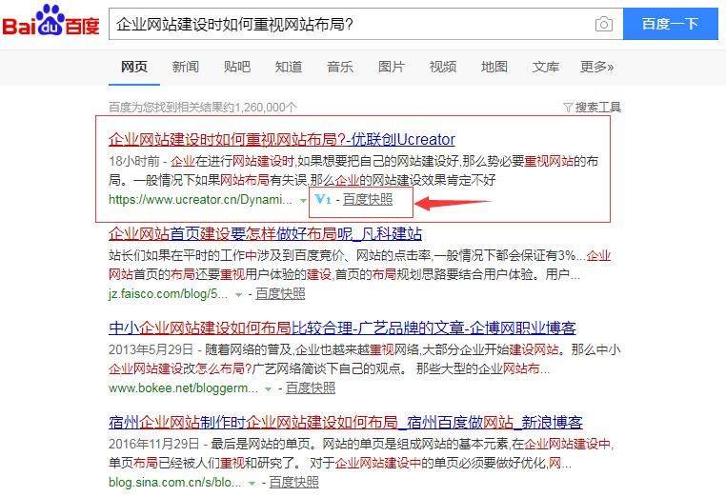The image size is (726, 497).
Task: Open the 音乐 tab
Action: pyautogui.click(x=340, y=67)
